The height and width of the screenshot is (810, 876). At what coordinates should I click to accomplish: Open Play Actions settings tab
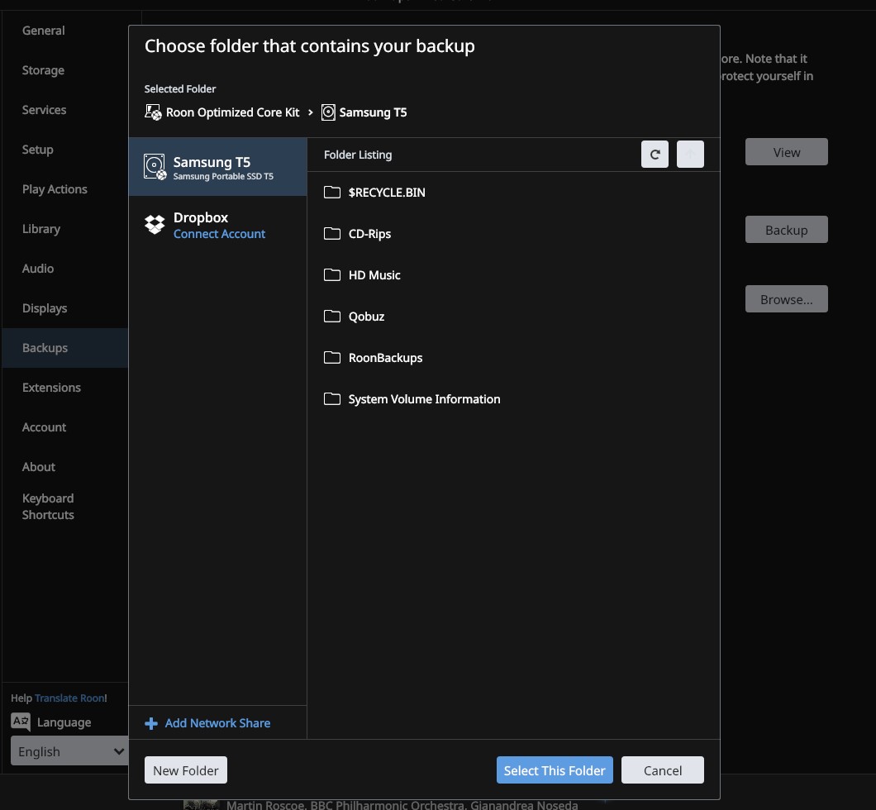55,189
